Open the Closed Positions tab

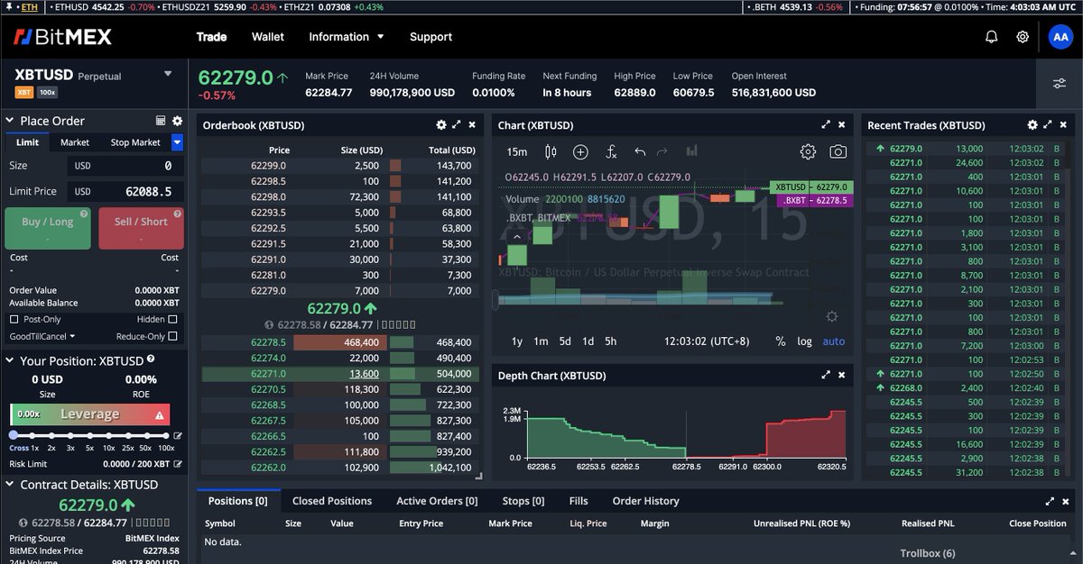(x=332, y=501)
